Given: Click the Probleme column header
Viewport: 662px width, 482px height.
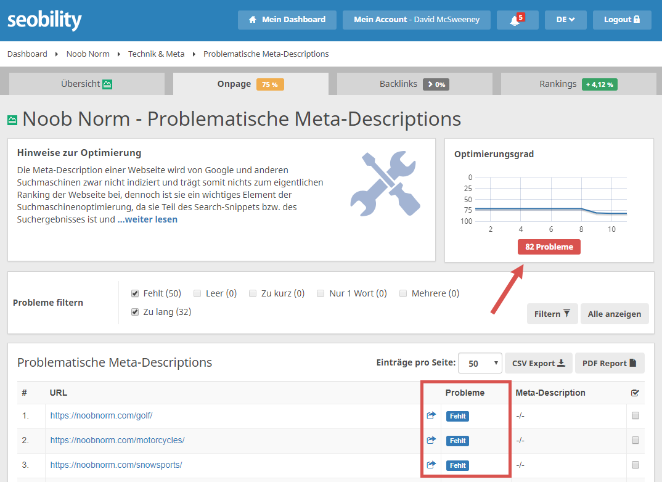Looking at the screenshot, I should [x=465, y=393].
